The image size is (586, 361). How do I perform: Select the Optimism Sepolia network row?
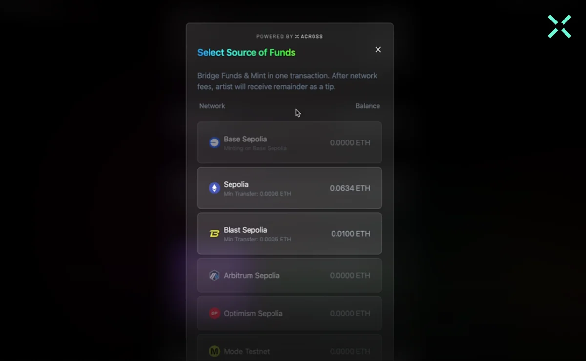click(290, 313)
